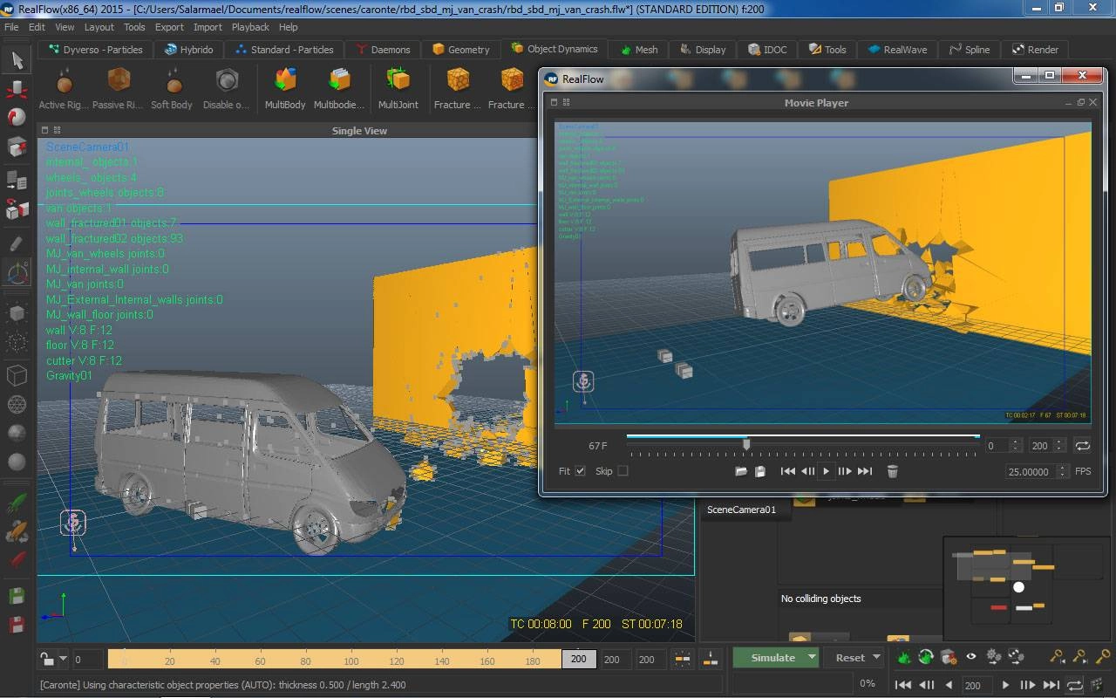Open the Layout menu

pos(99,27)
